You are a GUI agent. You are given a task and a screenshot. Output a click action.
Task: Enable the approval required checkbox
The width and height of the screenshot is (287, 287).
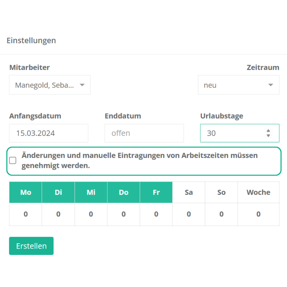coord(13,161)
